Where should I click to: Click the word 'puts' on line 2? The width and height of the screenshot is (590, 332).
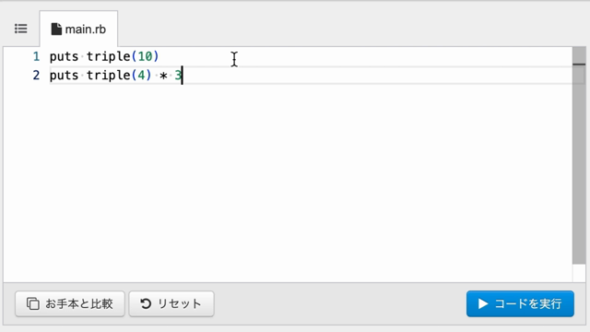(64, 76)
